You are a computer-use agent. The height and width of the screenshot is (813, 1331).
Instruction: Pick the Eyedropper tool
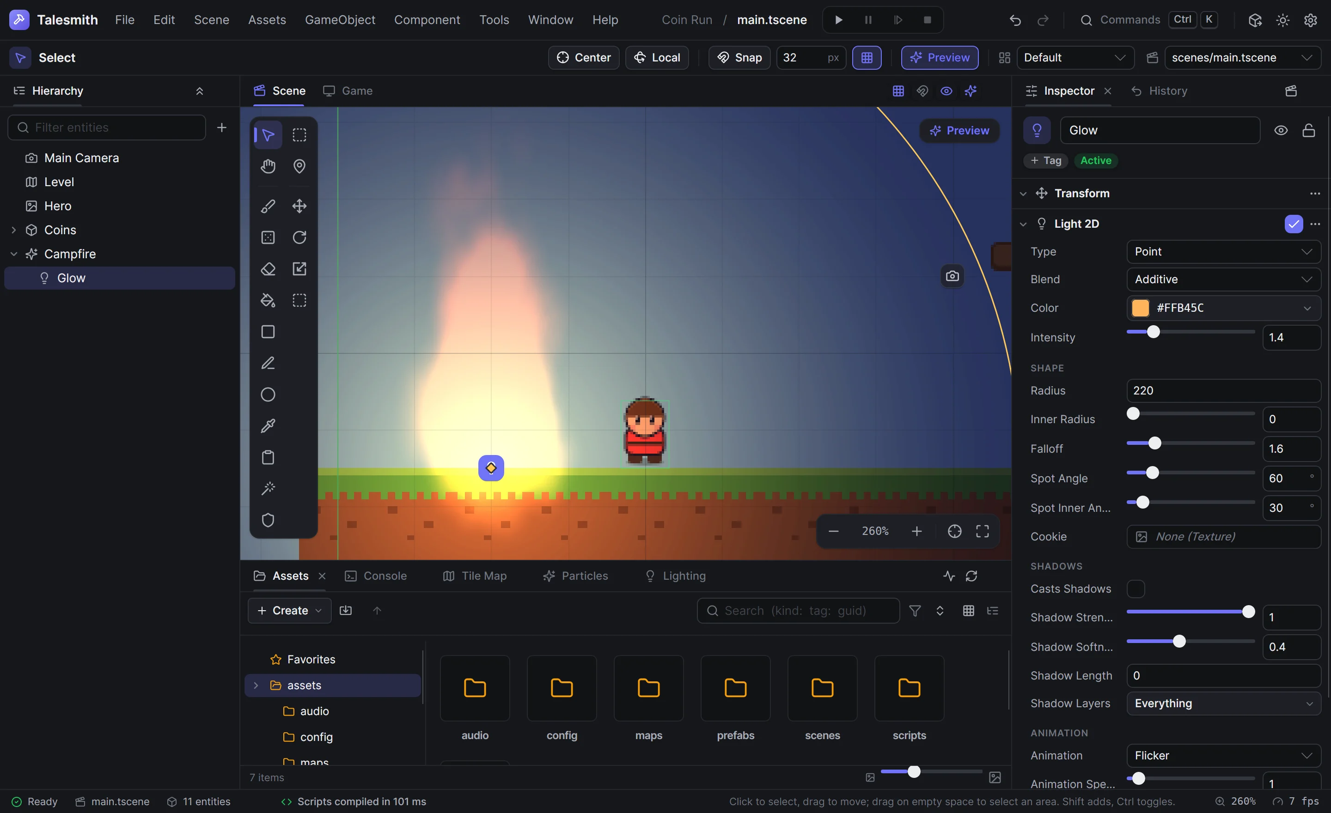pyautogui.click(x=268, y=426)
